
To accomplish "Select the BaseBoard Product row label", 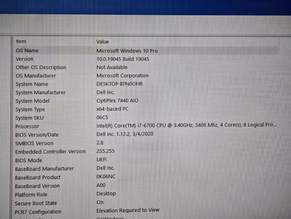I will (x=38, y=177).
